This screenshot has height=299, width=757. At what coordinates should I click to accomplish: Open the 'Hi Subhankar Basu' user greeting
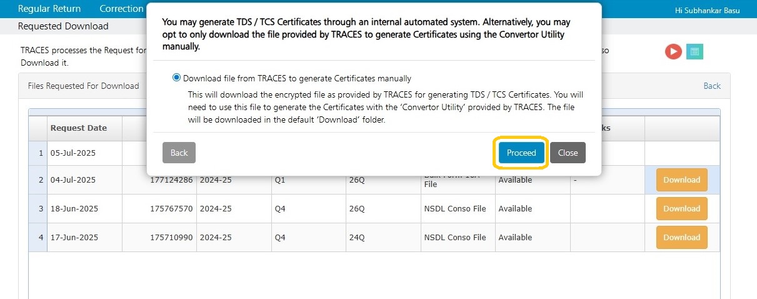(708, 11)
